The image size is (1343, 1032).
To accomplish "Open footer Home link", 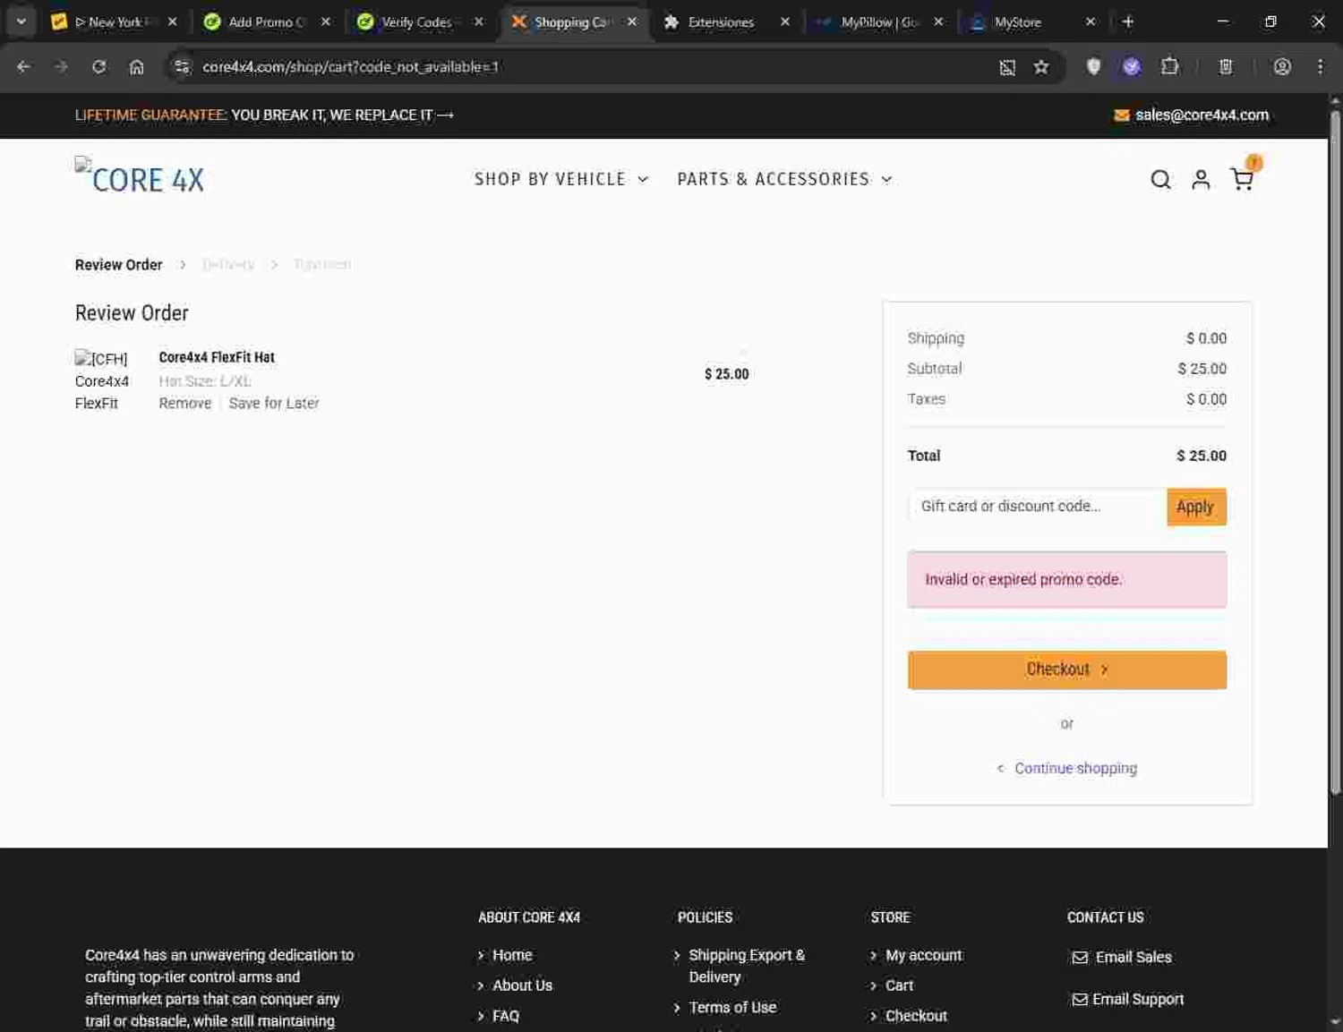I will (512, 955).
